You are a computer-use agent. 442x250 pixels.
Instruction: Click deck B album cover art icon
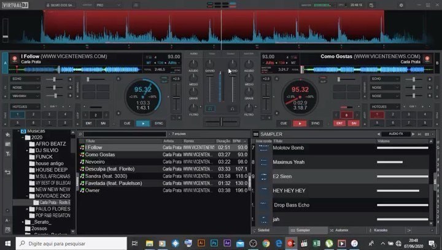tap(427, 59)
